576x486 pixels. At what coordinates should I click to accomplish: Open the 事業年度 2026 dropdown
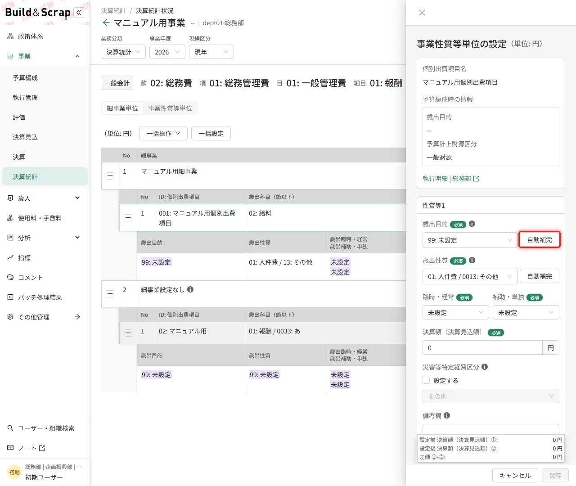167,52
